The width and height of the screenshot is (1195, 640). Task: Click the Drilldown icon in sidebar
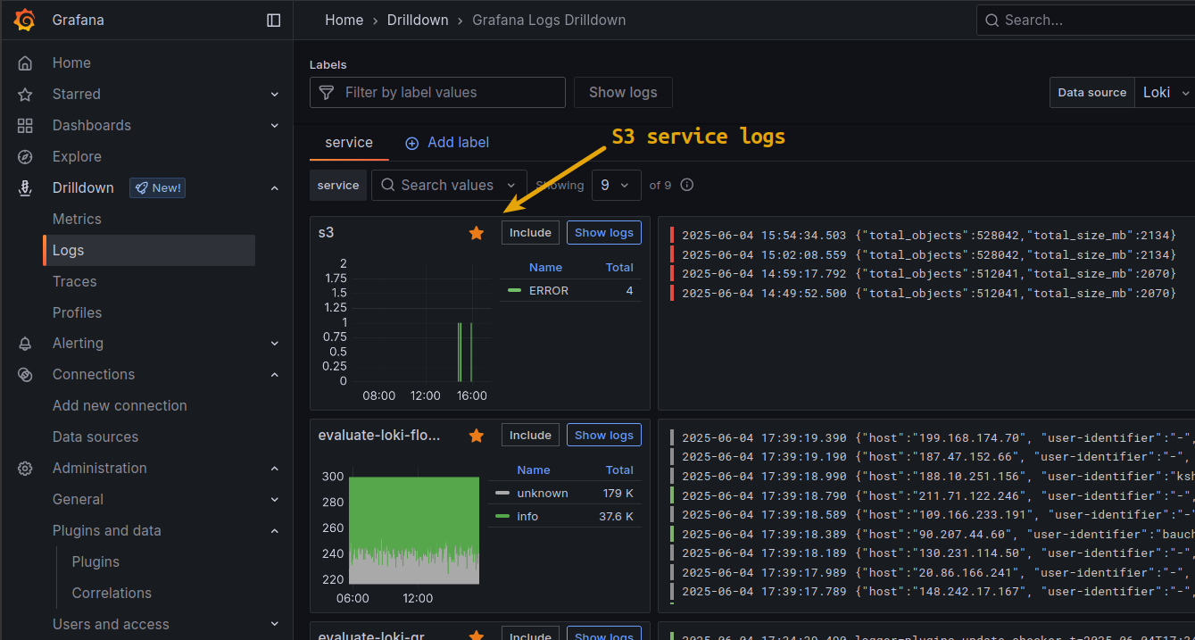(x=25, y=188)
